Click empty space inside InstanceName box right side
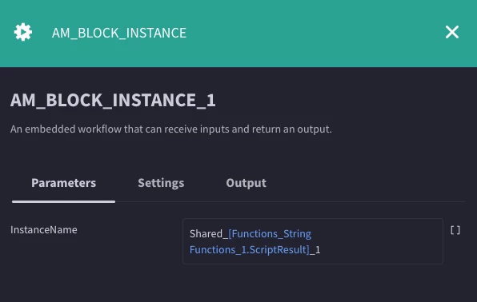This screenshot has width=477, height=302. [380, 241]
